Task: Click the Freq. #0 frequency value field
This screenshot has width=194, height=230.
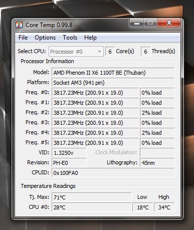Action: (95, 93)
